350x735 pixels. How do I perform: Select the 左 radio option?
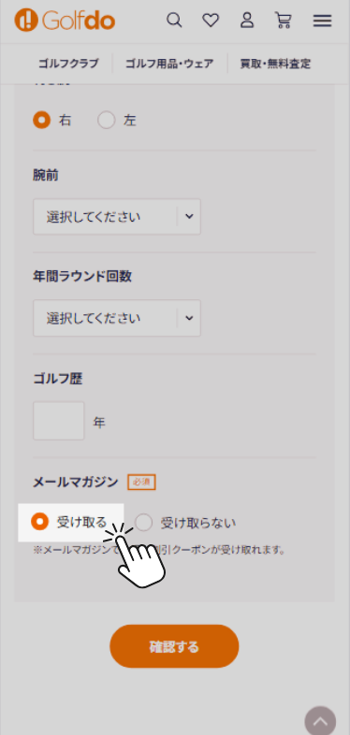[x=117, y=121]
